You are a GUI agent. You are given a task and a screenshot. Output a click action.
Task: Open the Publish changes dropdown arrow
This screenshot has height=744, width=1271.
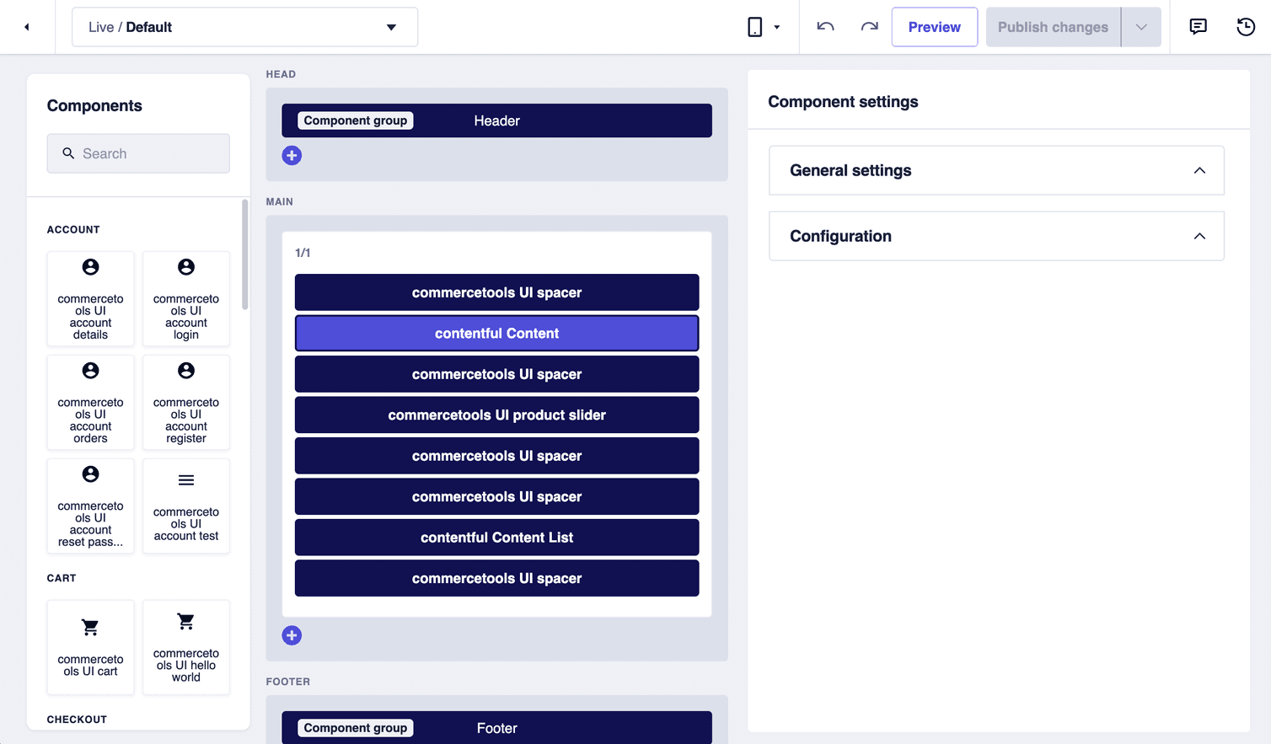[1141, 26]
